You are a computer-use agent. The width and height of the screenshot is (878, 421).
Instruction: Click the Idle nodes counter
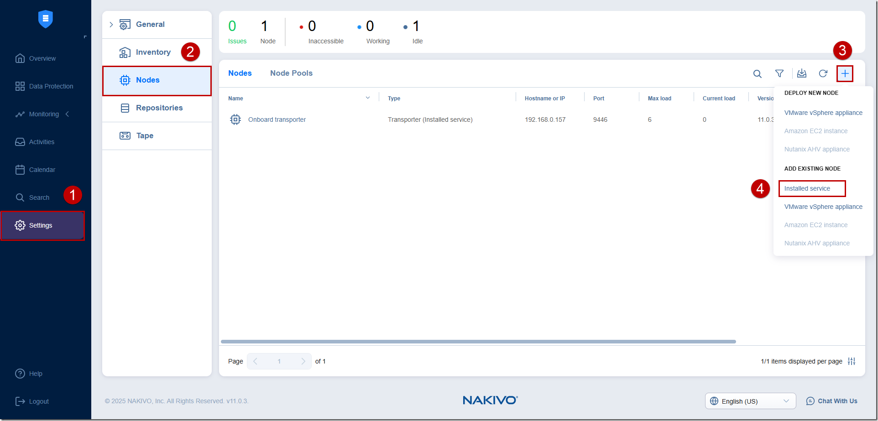click(413, 32)
